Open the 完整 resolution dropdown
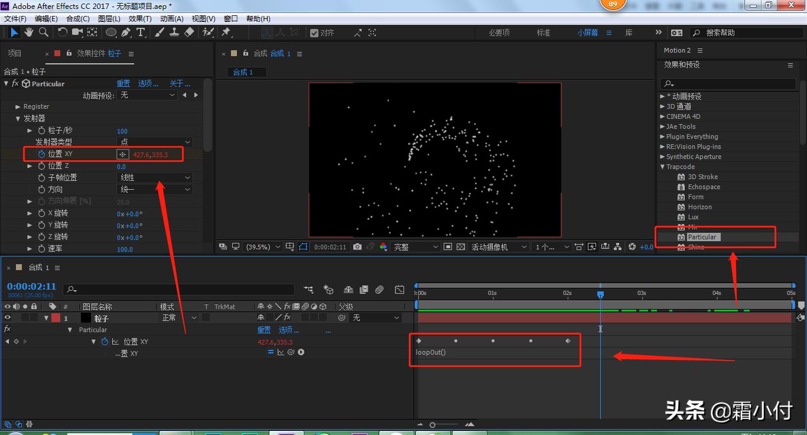 pyautogui.click(x=416, y=247)
